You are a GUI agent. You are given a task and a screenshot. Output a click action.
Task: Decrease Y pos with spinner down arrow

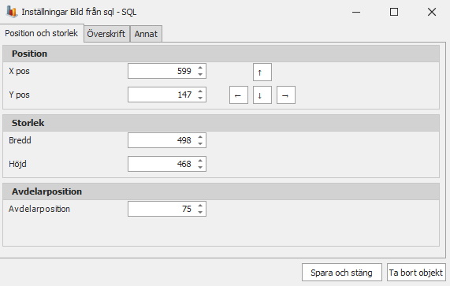200,98
